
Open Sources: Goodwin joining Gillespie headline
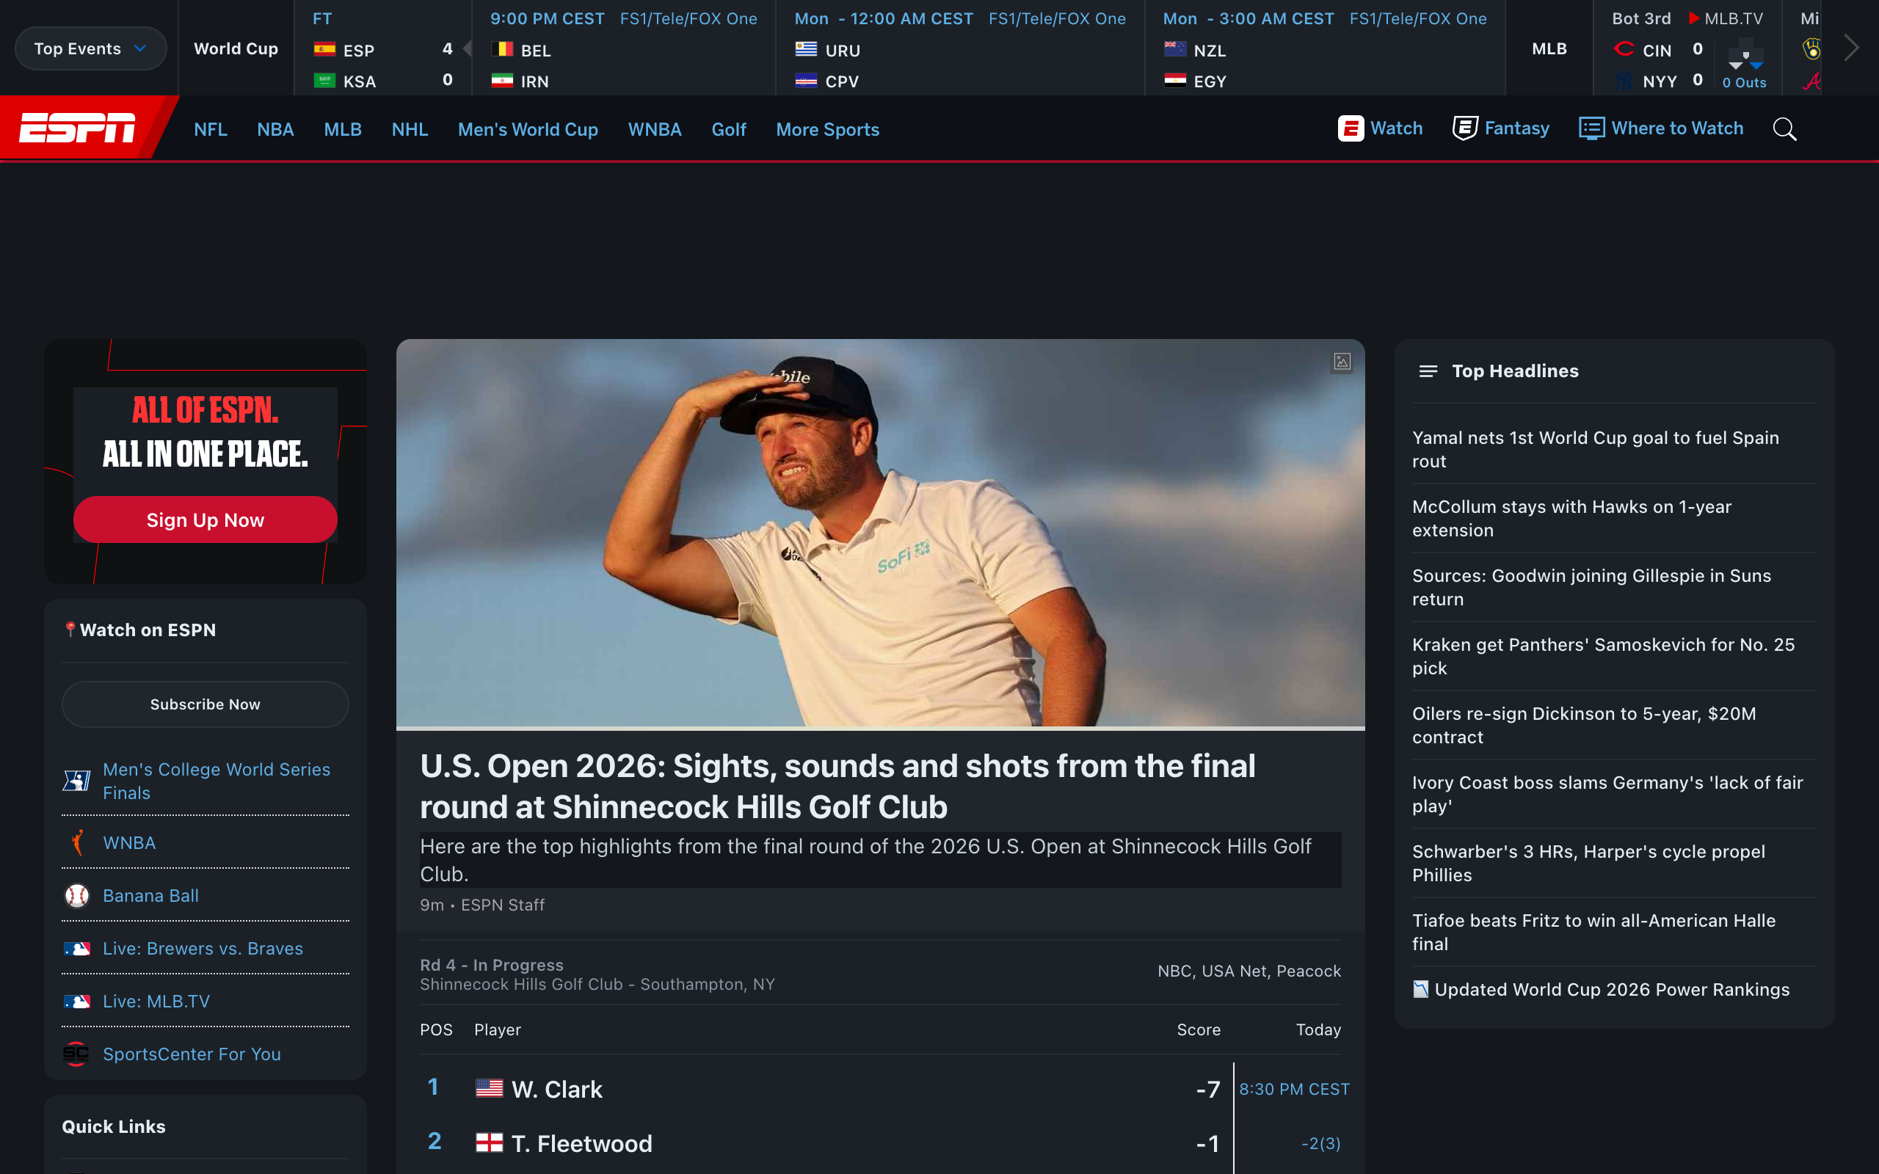tap(1591, 587)
